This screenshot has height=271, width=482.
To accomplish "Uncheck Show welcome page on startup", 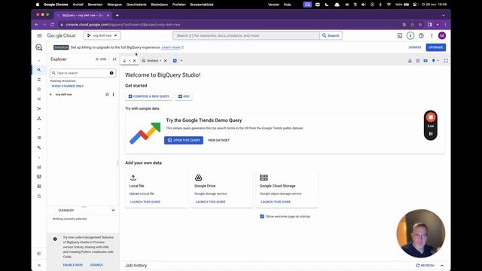I will tap(262, 216).
